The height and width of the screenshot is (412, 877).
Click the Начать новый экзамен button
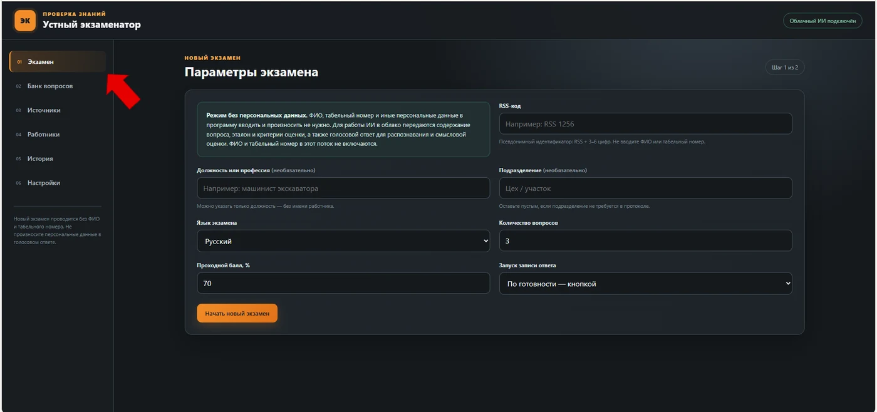tap(237, 313)
